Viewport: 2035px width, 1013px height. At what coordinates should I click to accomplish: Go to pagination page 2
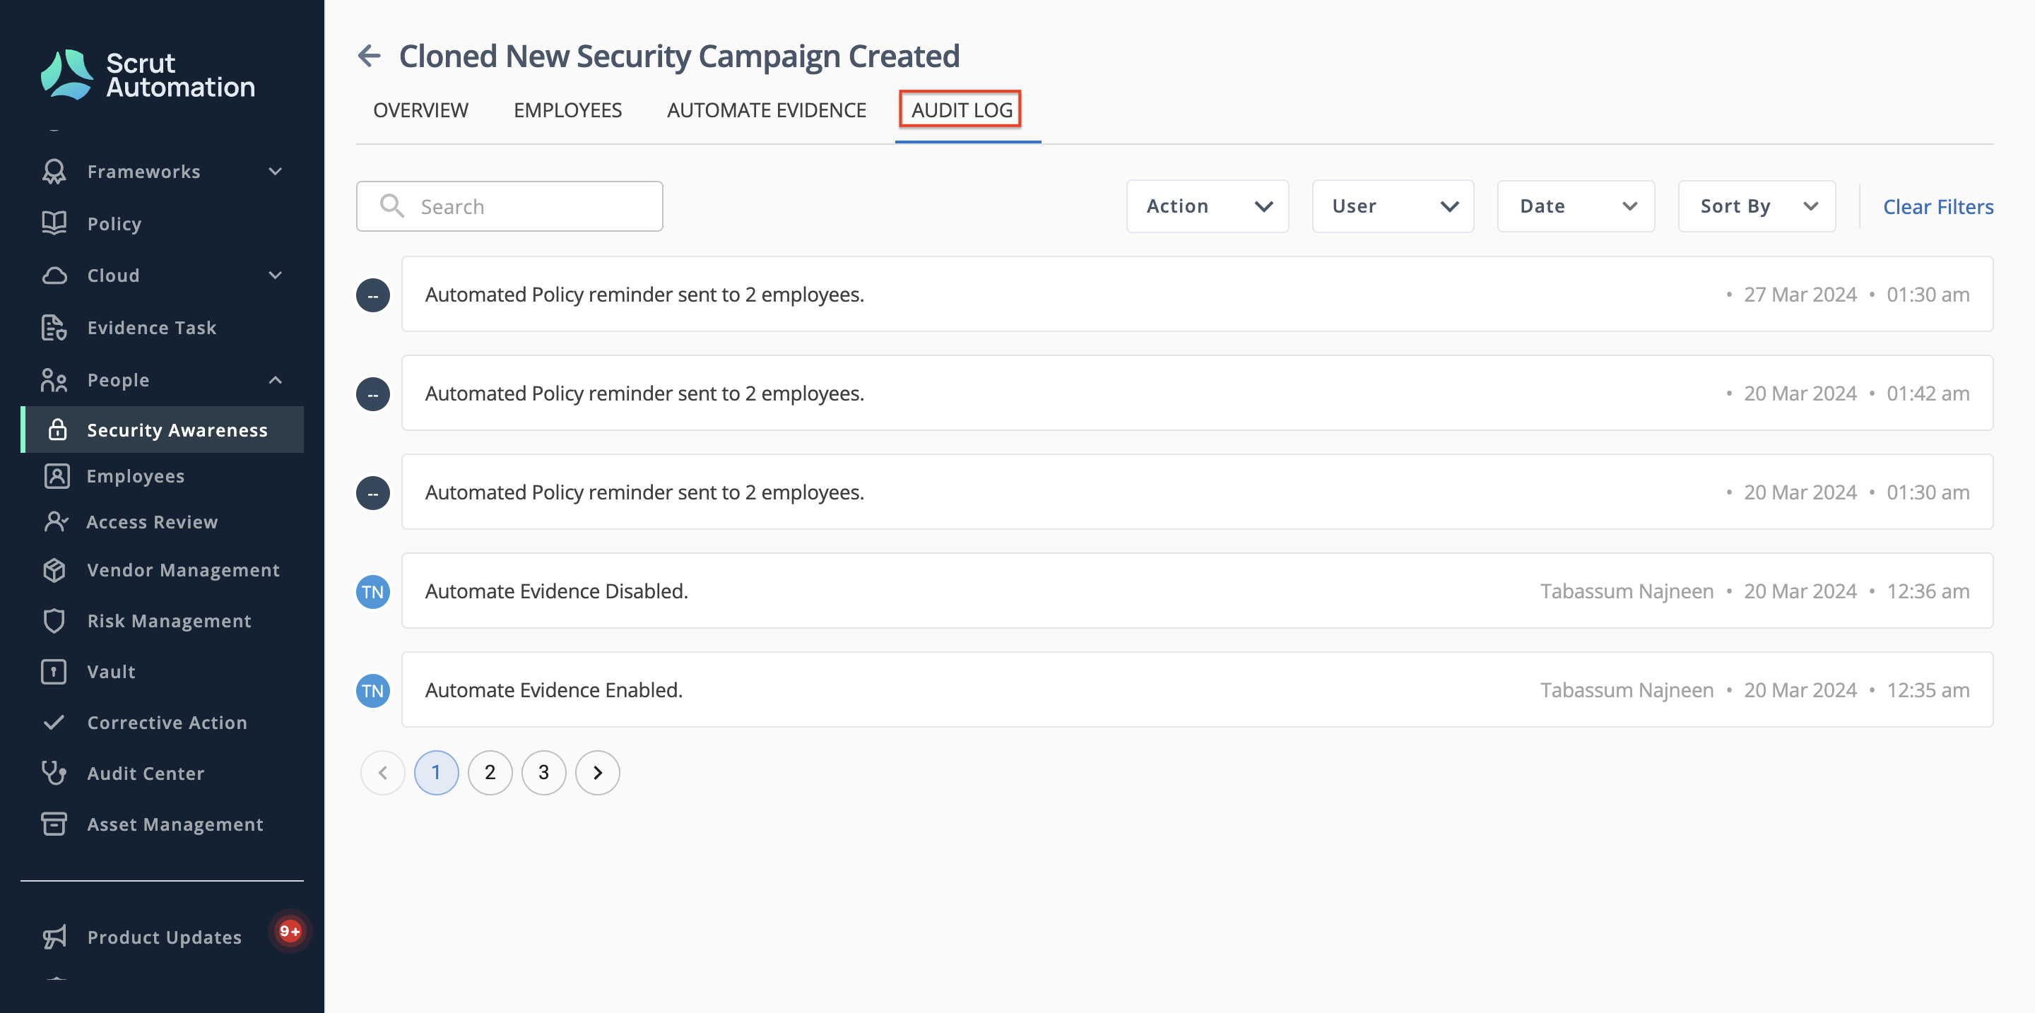pos(490,772)
